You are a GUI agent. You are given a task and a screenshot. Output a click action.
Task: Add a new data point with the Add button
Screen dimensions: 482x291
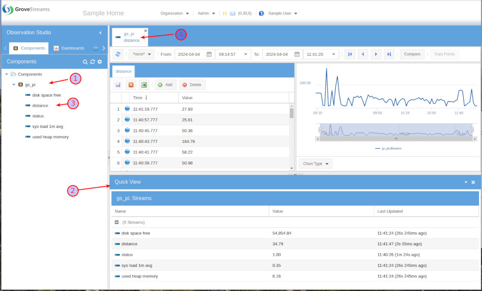click(165, 85)
